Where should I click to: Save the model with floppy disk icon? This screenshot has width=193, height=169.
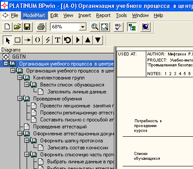[x=27, y=27]
